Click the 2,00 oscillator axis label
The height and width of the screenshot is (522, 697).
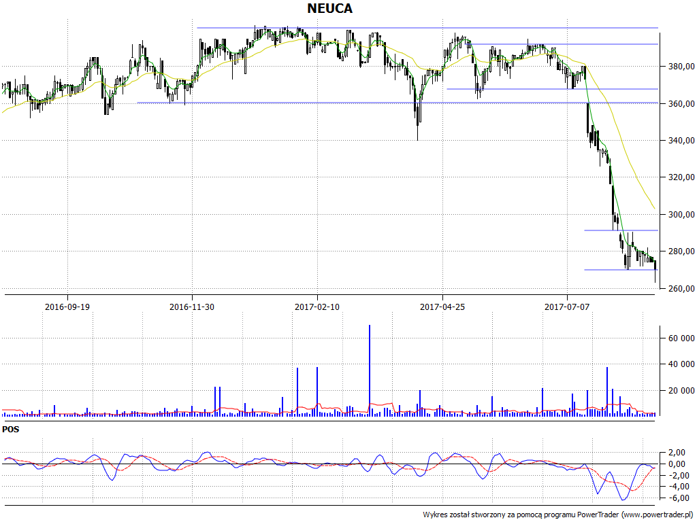(679, 453)
